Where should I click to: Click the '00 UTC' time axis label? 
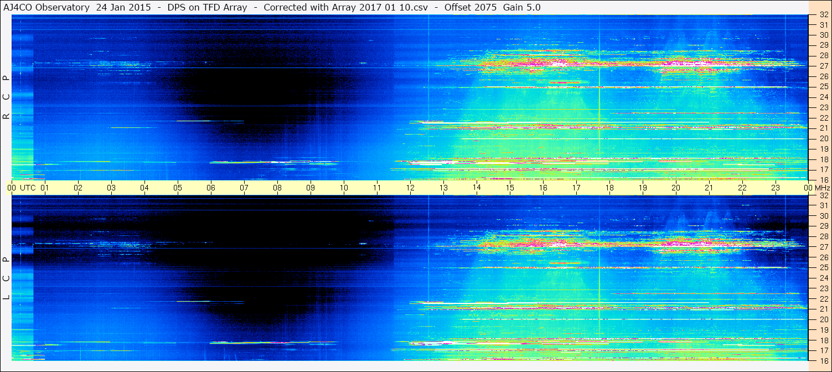pos(22,188)
